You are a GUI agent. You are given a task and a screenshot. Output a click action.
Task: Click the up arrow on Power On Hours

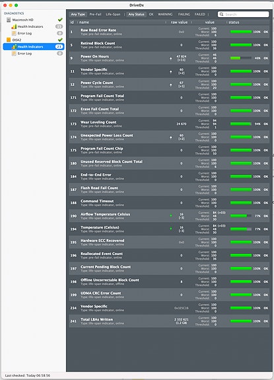click(x=171, y=58)
